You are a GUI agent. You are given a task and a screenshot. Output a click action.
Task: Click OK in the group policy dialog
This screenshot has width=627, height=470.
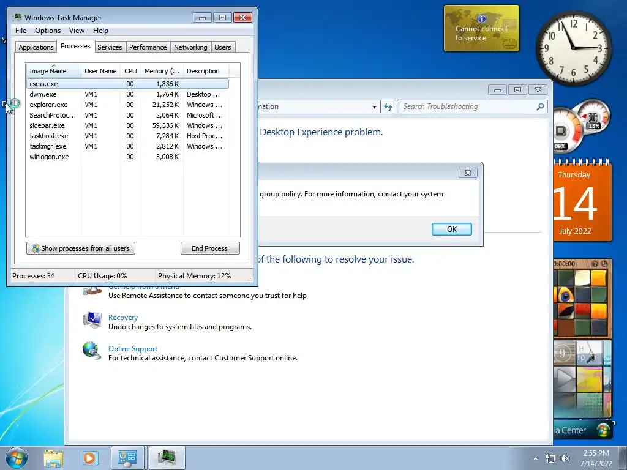pos(451,229)
